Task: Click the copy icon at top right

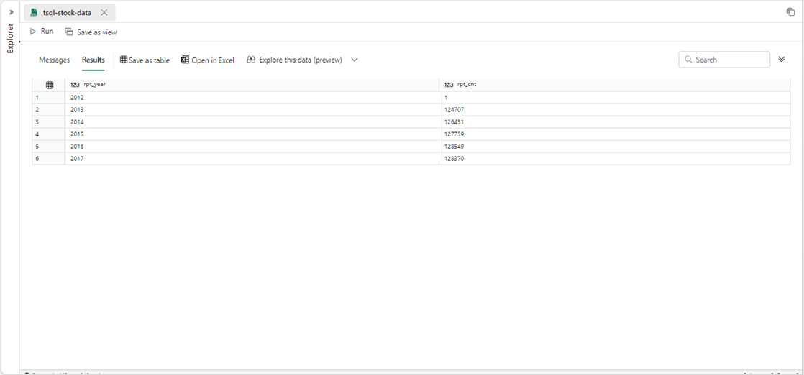Action: coord(790,12)
